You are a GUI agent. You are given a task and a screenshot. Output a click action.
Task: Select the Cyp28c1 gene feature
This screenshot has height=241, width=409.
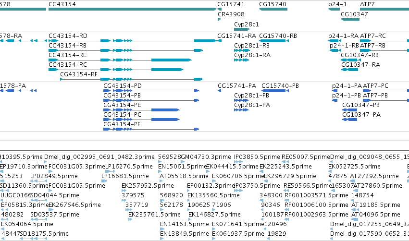[242, 29]
